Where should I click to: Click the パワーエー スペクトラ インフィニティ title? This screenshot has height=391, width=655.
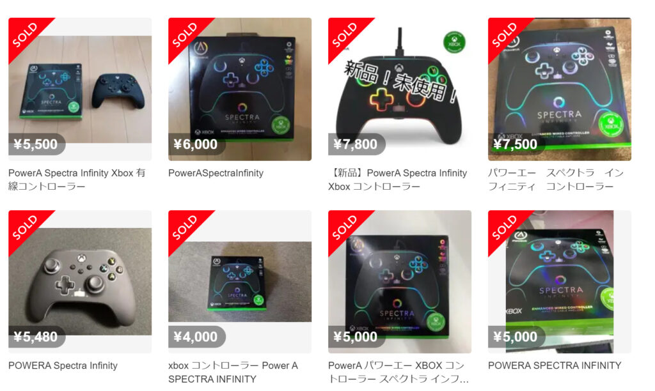556,180
